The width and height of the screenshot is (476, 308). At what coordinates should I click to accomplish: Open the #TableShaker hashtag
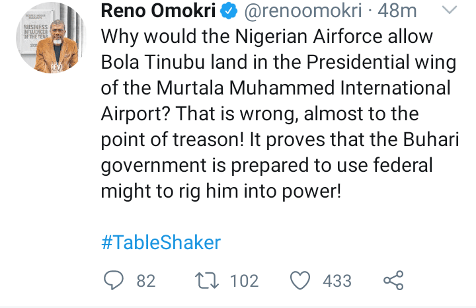(161, 242)
